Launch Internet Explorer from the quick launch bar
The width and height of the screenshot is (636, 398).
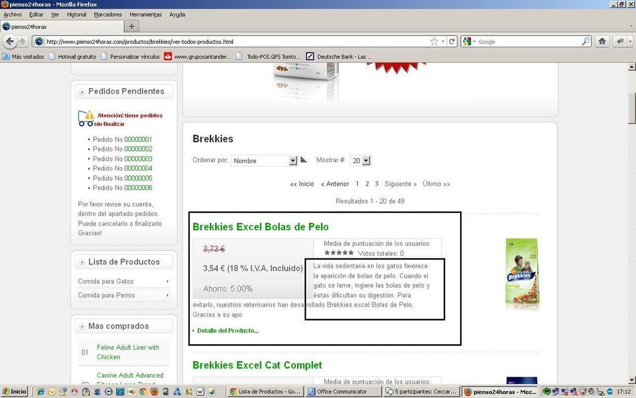(40, 392)
